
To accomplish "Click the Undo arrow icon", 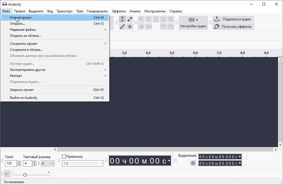I will click(163, 27).
